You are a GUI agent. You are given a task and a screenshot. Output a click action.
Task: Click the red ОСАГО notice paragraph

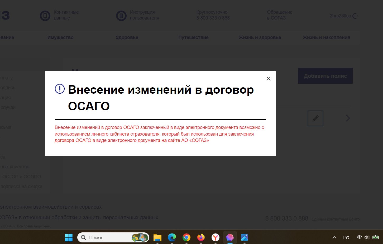pyautogui.click(x=159, y=134)
